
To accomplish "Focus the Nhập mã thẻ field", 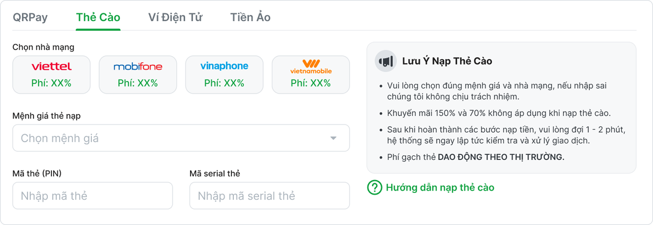I will pos(93,196).
